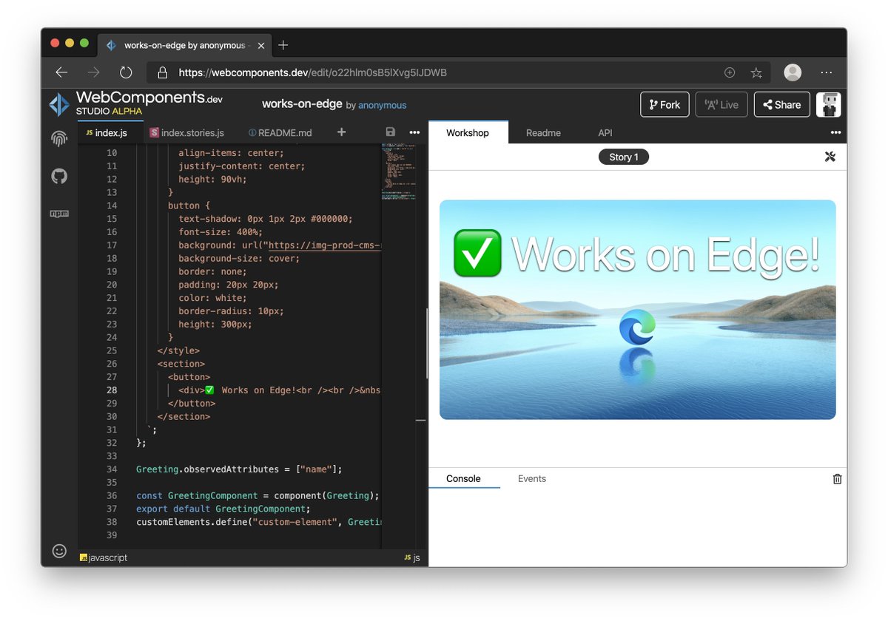Bookmark the page with the star icon
Viewport: 888px width, 621px height.
coord(756,72)
